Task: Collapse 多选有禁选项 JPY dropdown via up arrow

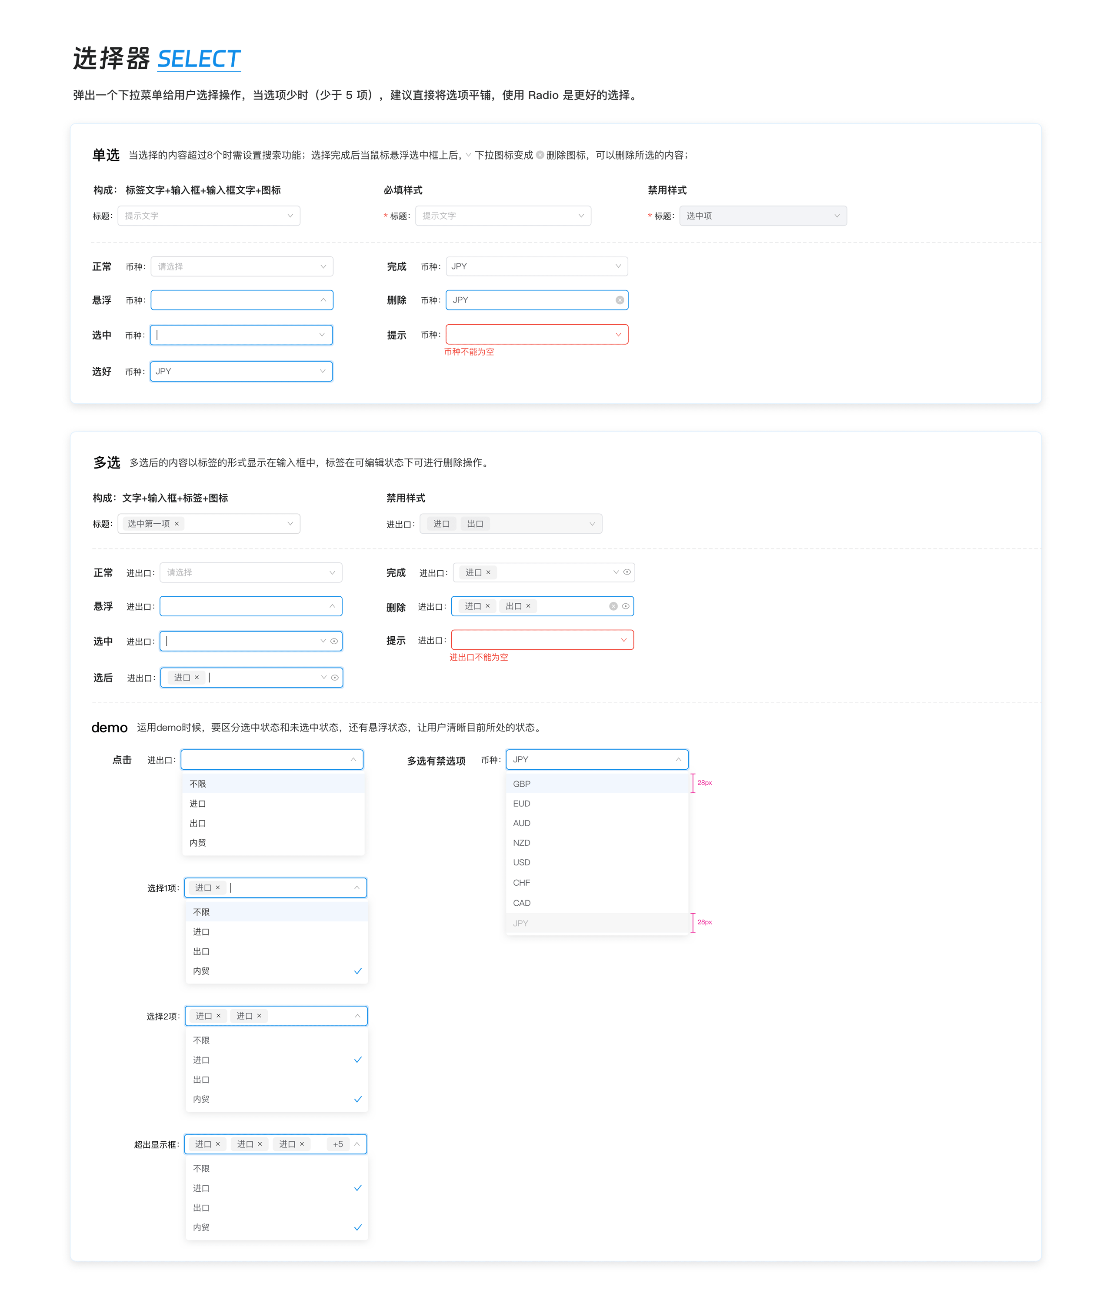Action: pyautogui.click(x=678, y=760)
